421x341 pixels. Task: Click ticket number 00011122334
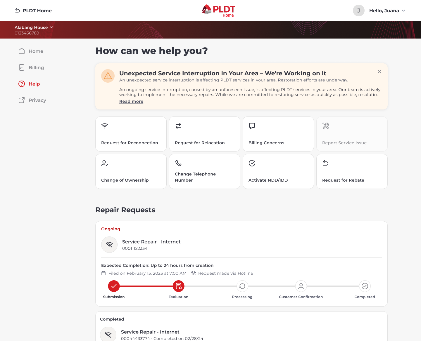click(x=135, y=248)
